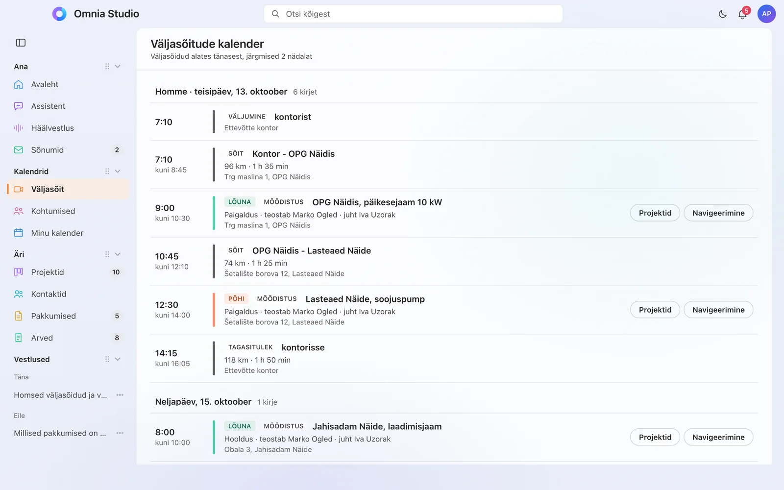784x490 pixels.
Task: Collapse the Kalendrid section chevron
Action: tap(118, 171)
